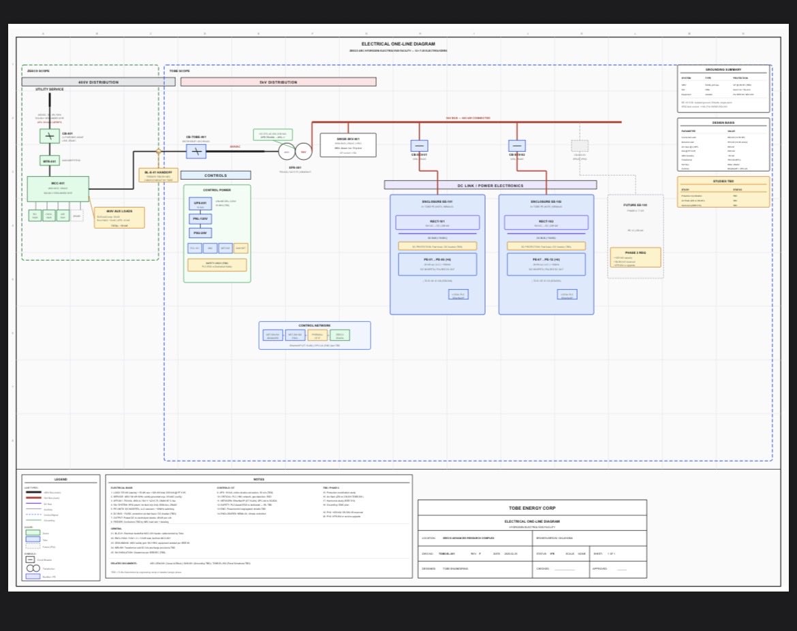Select the 5kV Distribution header bar
Viewport: 797px width, 631px height.
pyautogui.click(x=279, y=82)
